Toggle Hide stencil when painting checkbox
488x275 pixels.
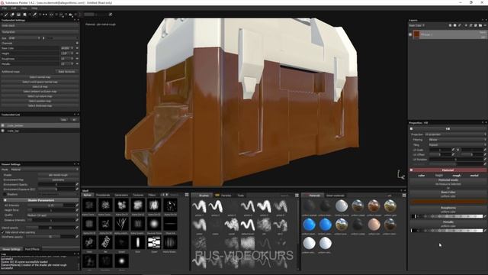(3, 232)
